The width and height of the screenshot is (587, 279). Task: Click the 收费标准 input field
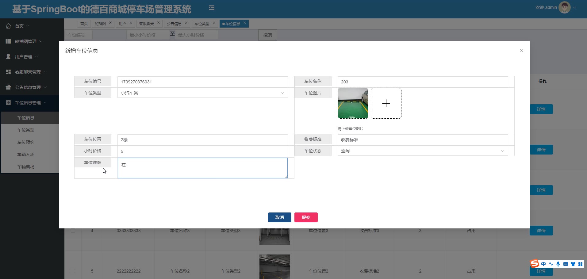[x=422, y=140]
